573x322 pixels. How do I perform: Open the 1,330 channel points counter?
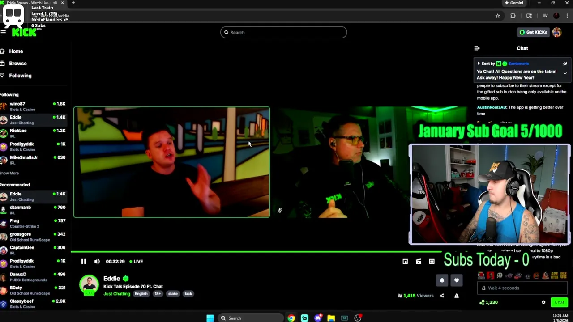tap(488, 302)
